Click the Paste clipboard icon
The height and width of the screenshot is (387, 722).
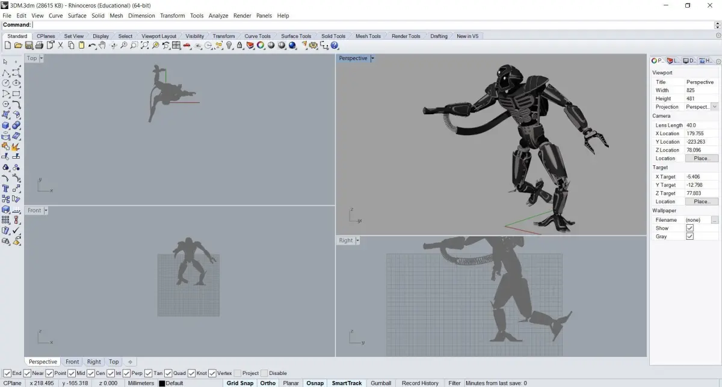[x=81, y=45]
